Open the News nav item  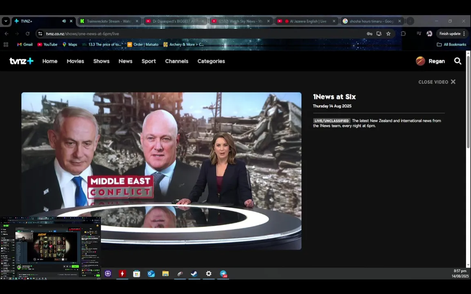(x=125, y=61)
